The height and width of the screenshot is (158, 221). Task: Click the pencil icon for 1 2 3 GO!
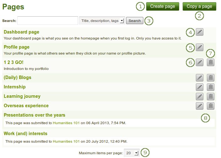pyautogui.click(x=199, y=62)
